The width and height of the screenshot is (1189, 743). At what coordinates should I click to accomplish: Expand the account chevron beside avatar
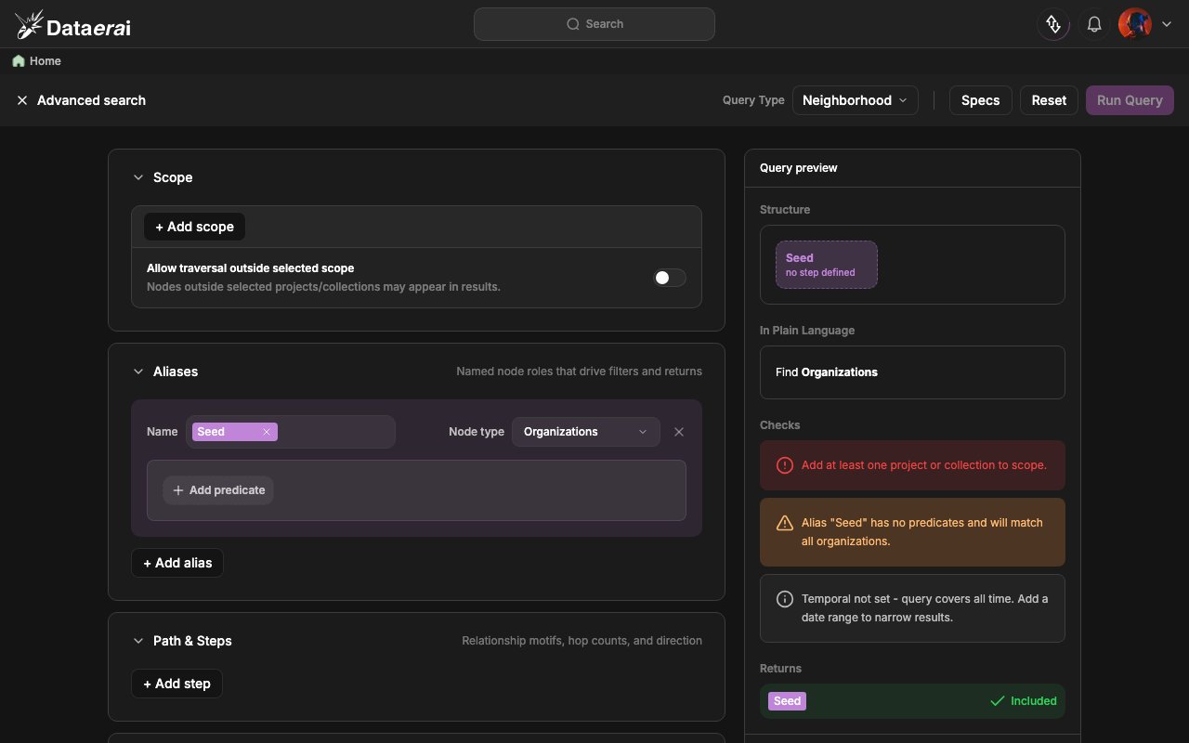1167,24
